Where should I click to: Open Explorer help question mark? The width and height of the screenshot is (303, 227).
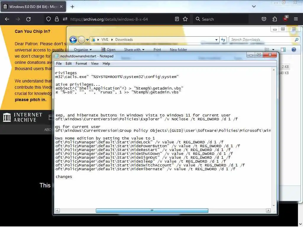pos(294,50)
